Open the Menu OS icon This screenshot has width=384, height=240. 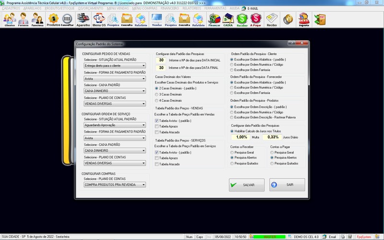coord(99,19)
